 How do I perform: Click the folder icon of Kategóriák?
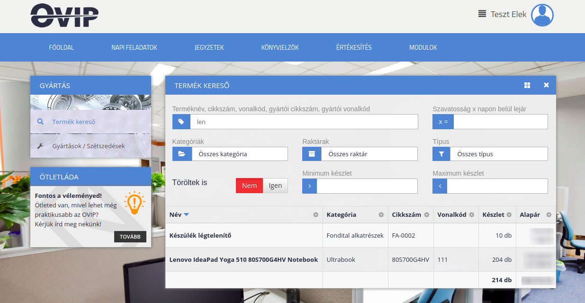pos(182,154)
